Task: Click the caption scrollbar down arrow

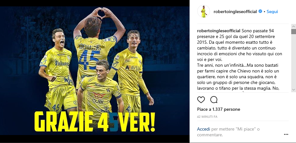Action: 293,89
